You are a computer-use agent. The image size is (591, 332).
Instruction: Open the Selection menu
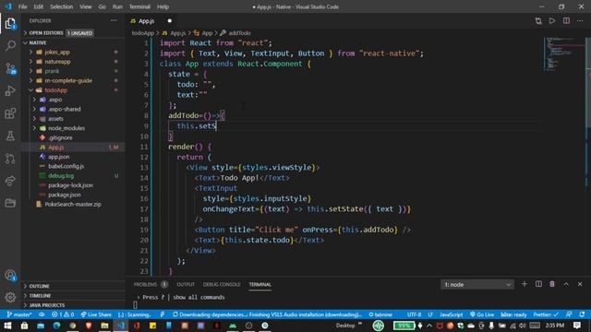tap(61, 6)
